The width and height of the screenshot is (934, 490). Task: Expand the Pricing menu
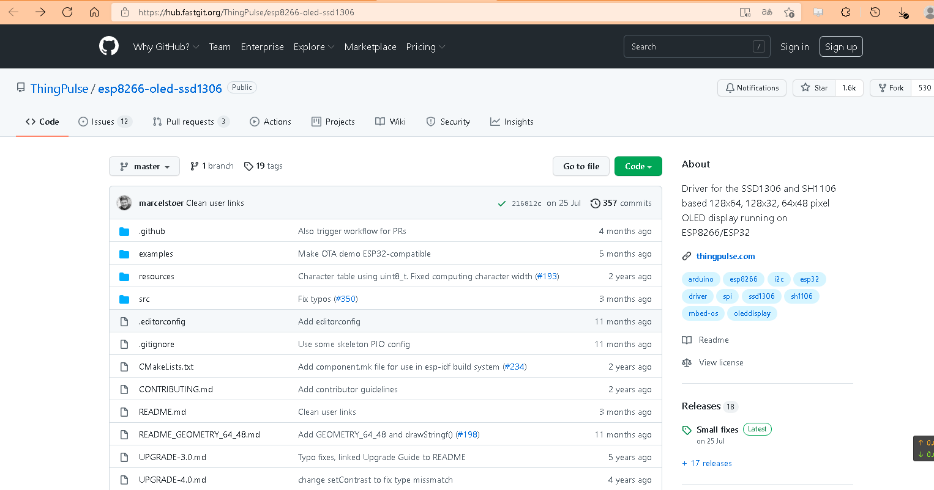(425, 46)
